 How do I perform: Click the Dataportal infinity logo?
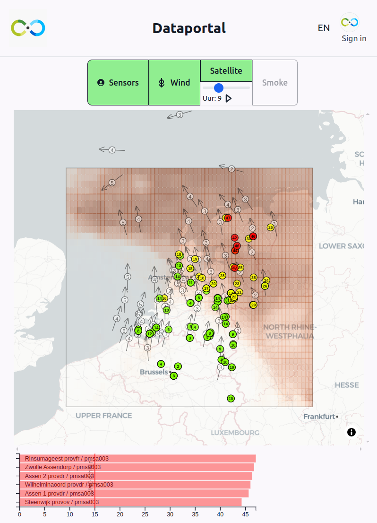(x=28, y=28)
